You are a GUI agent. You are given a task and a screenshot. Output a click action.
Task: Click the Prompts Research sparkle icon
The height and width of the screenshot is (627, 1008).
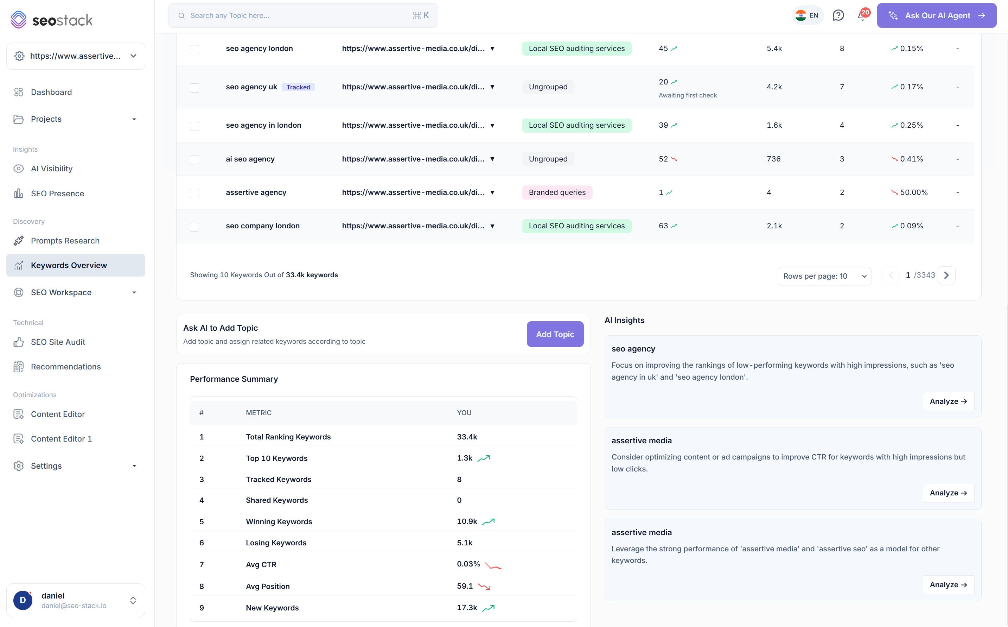tap(19, 241)
